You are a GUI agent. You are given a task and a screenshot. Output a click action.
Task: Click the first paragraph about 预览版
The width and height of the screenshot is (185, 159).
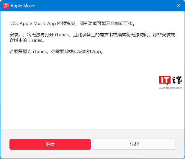[72, 24]
